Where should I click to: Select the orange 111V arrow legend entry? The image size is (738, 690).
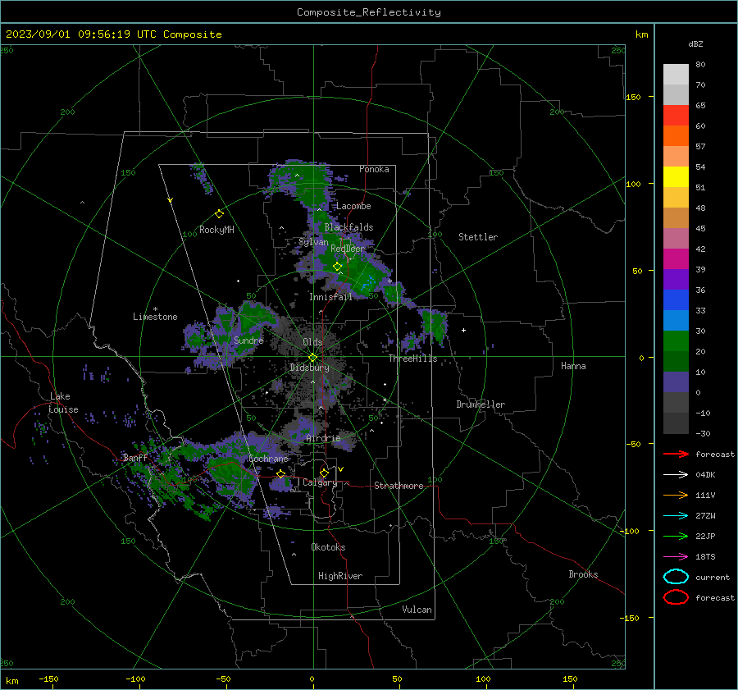click(676, 495)
